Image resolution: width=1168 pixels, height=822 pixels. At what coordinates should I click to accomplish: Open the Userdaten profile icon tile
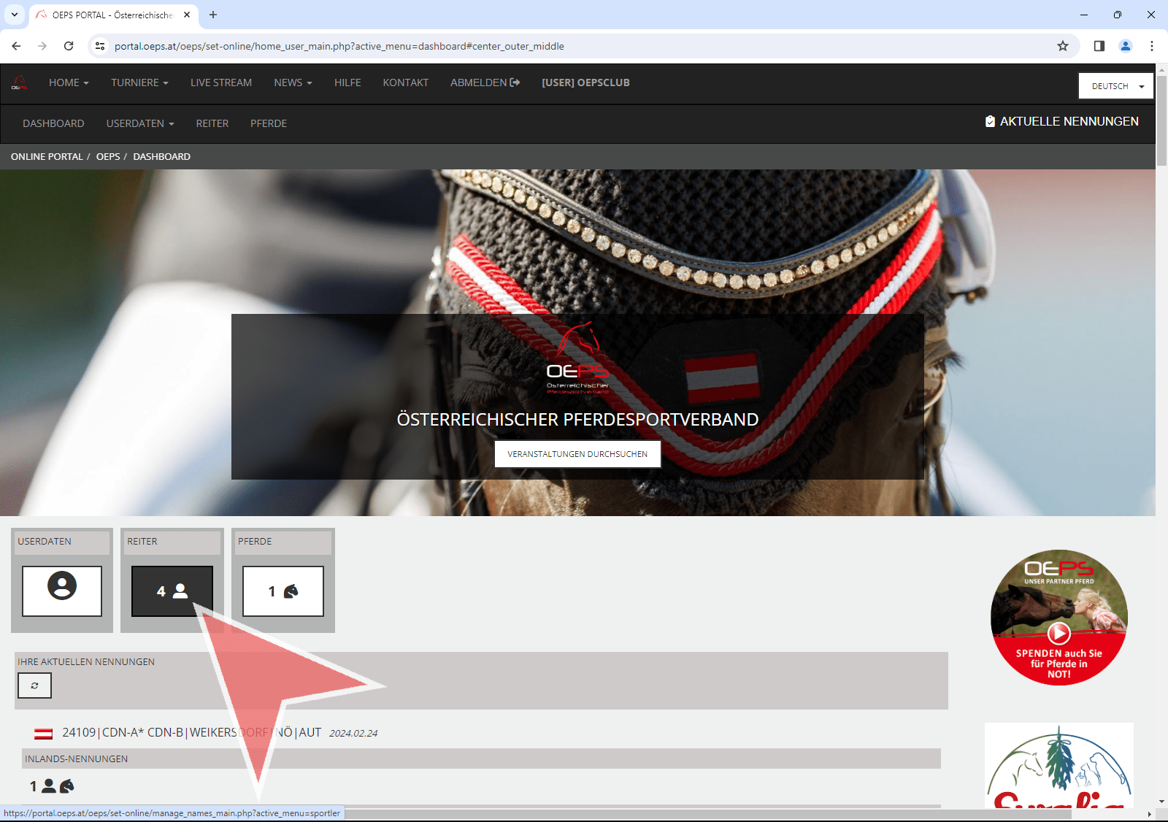[62, 591]
